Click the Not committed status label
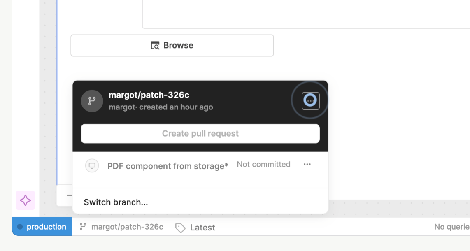 click(x=263, y=165)
